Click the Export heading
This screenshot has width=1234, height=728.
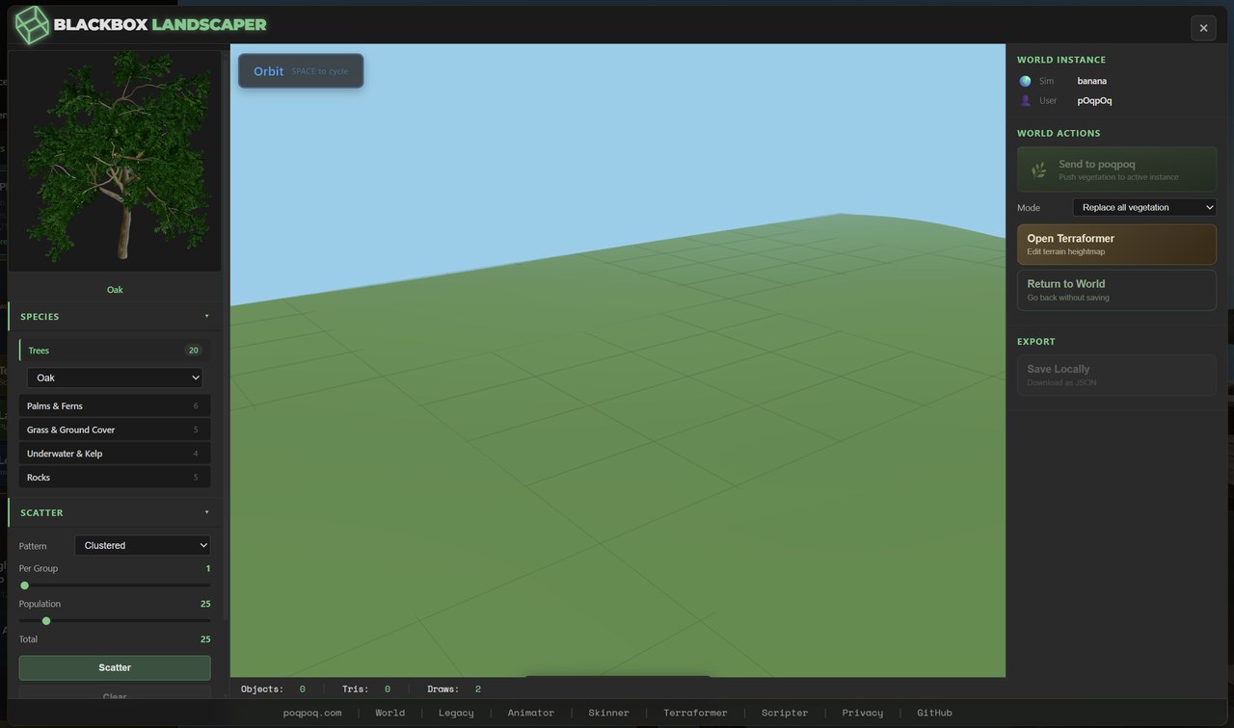(x=1036, y=342)
